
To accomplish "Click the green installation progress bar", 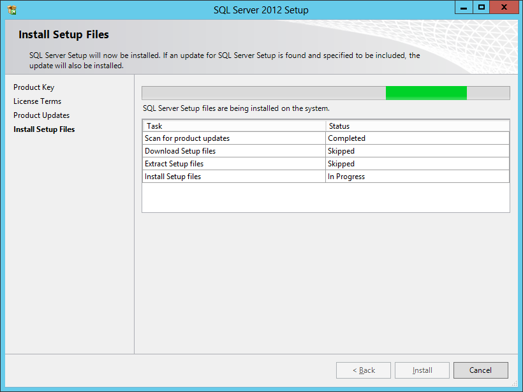I will [x=426, y=93].
